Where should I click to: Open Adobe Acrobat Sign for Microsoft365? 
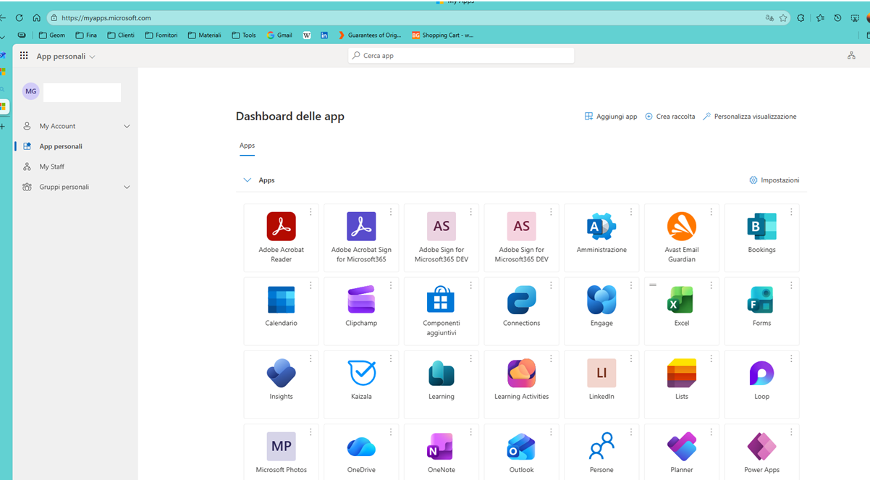[361, 237]
